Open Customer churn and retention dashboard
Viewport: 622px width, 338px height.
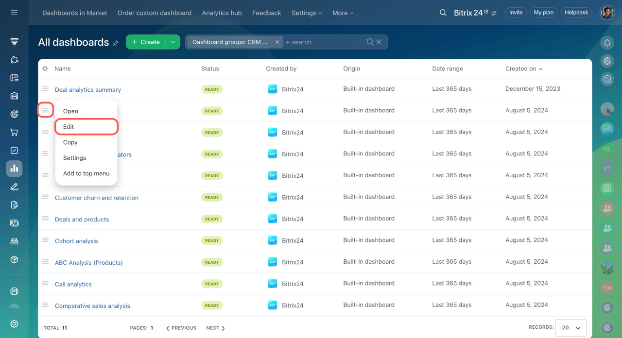pyautogui.click(x=96, y=198)
